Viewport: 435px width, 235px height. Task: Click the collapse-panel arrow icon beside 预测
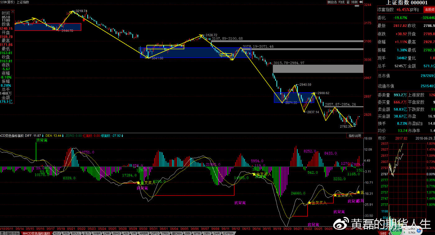coord(361,2)
